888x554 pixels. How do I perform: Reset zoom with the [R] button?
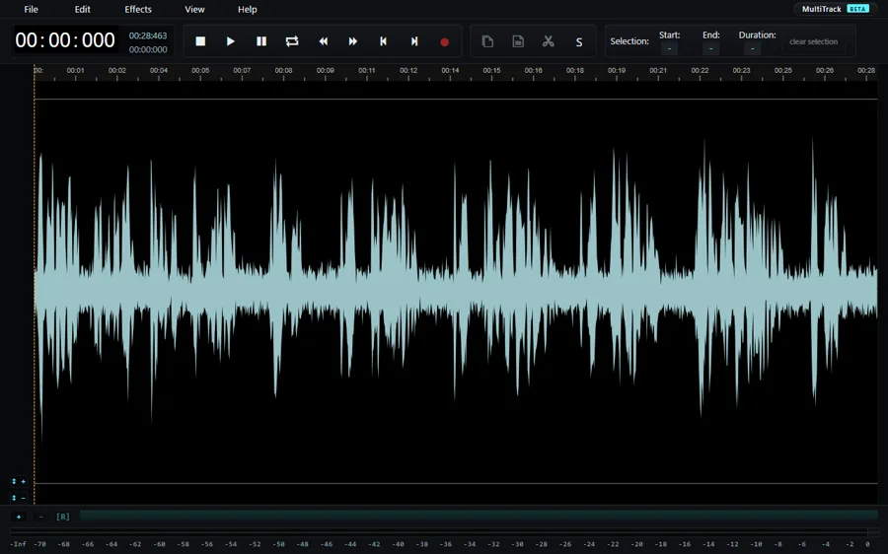[x=63, y=517]
